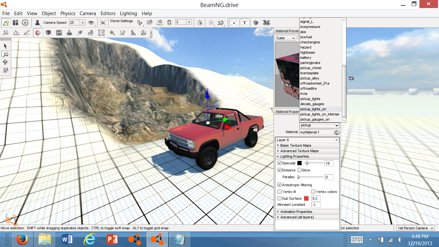Click the Parallax slider handle
The width and height of the screenshot is (439, 247).
299,177
